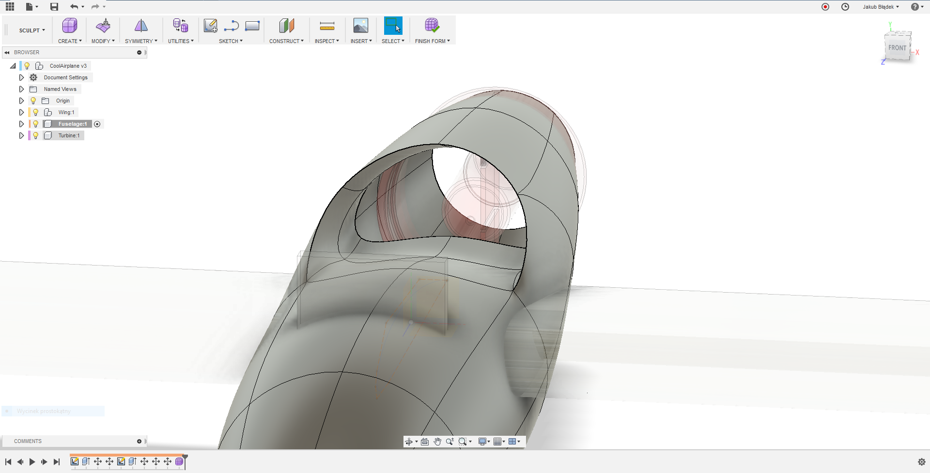Select the Zoom magnifier tool
Image resolution: width=930 pixels, height=473 pixels.
pos(450,442)
